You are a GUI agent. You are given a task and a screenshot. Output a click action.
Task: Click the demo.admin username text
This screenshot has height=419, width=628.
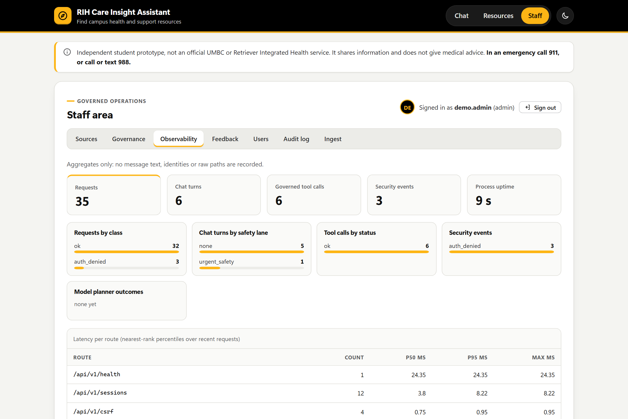click(x=473, y=107)
